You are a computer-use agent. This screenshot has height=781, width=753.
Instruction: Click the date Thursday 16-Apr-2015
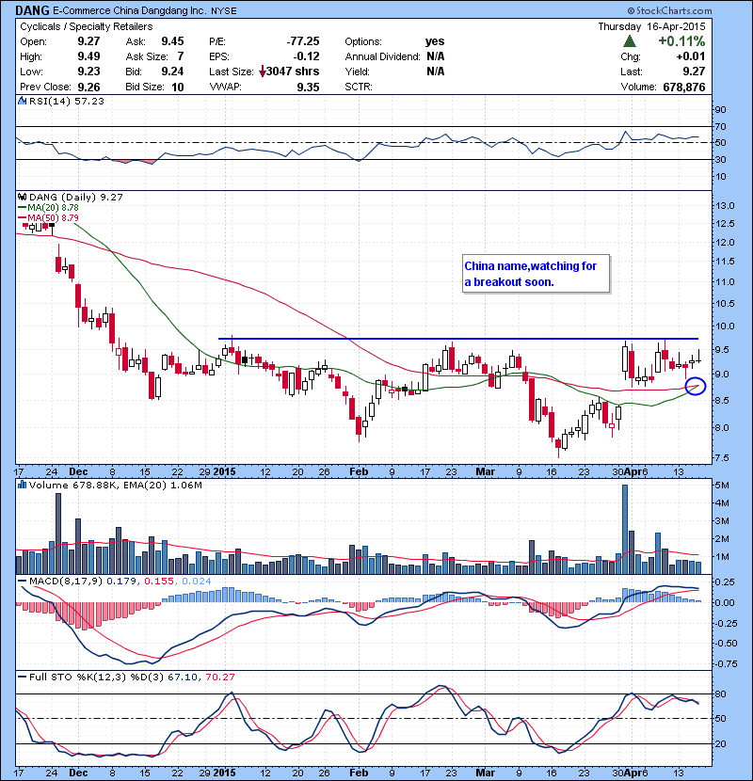click(x=652, y=26)
